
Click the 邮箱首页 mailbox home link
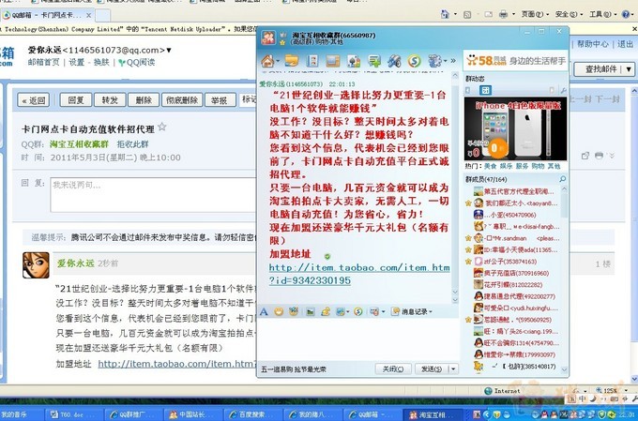[43, 62]
